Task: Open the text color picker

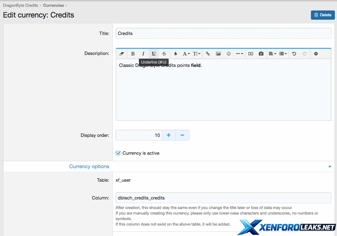Action: click(175, 54)
